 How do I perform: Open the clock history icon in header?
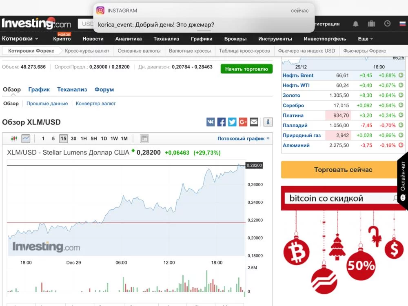387,23
